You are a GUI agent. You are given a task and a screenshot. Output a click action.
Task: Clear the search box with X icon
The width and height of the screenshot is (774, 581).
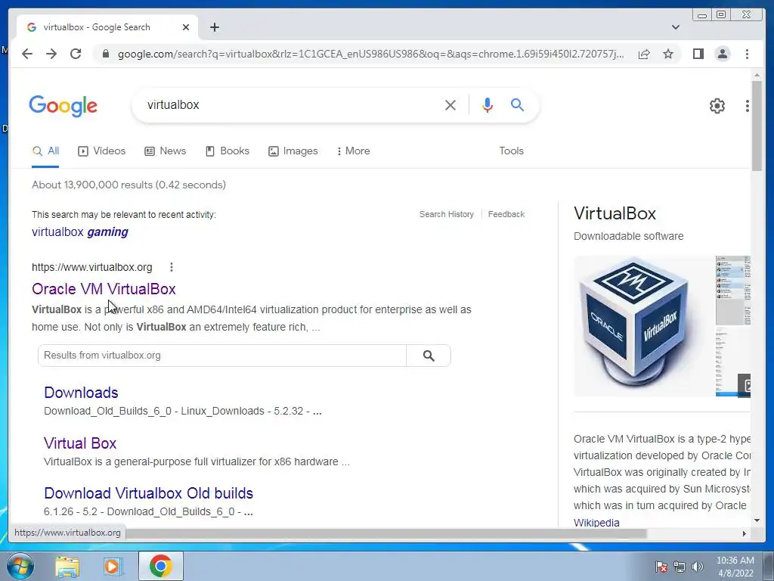[x=450, y=104]
